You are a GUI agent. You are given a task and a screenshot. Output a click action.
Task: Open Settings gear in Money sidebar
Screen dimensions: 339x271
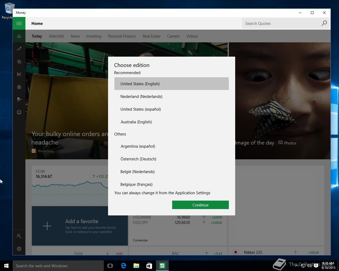pyautogui.click(x=19, y=249)
